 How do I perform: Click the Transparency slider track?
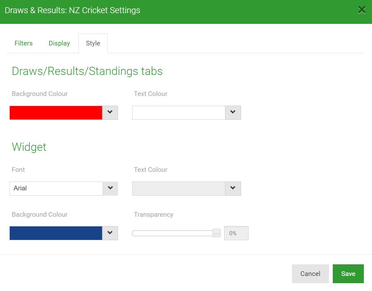[172, 233]
